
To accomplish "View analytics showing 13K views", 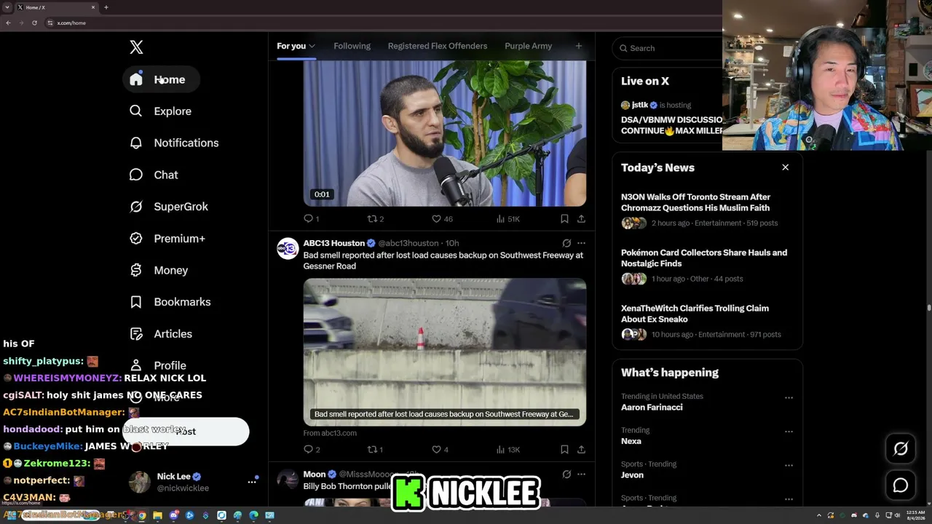I will click(x=508, y=449).
